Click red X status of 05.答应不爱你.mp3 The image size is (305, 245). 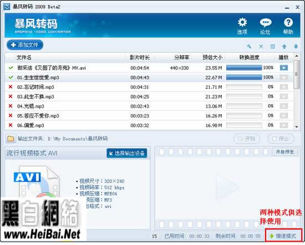pos(11,115)
